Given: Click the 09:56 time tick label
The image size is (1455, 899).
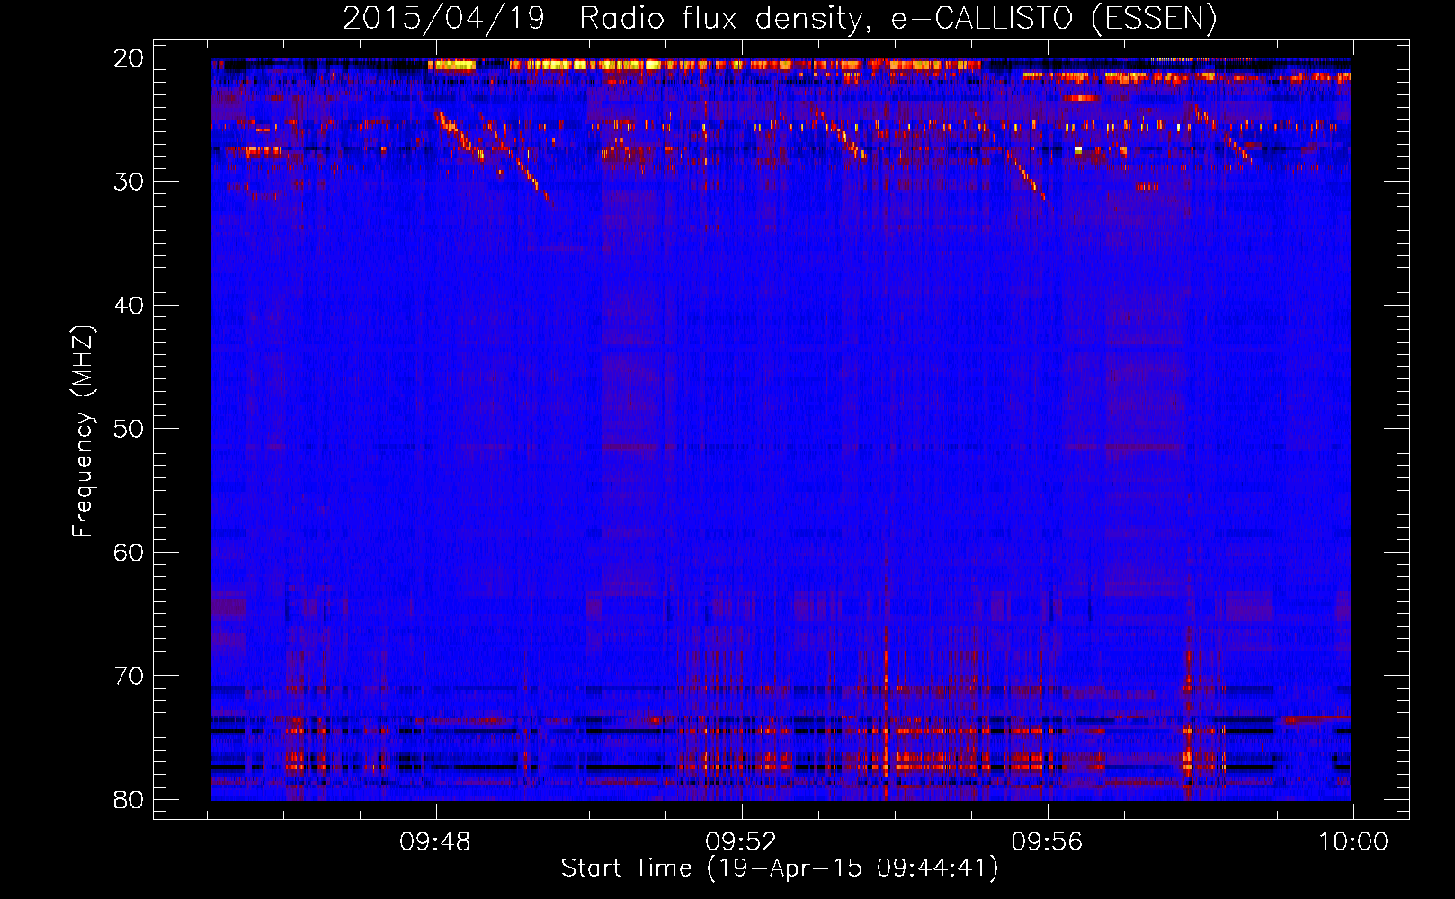Looking at the screenshot, I should tap(1047, 842).
